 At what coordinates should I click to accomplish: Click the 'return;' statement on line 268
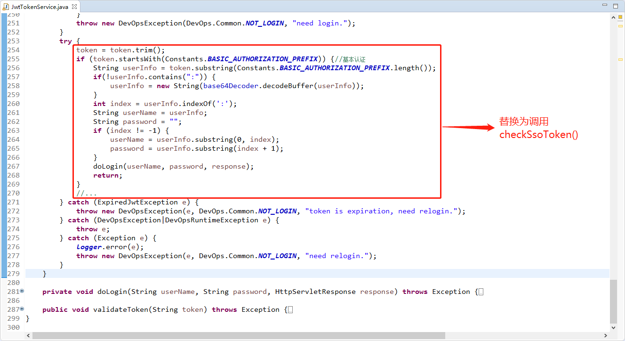pyautogui.click(x=108, y=175)
